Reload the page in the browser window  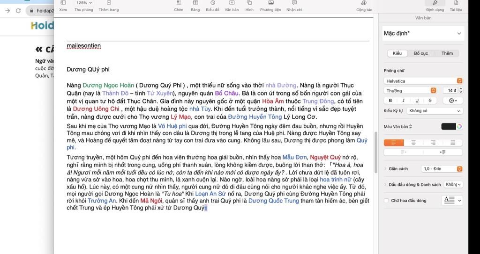(18, 11)
